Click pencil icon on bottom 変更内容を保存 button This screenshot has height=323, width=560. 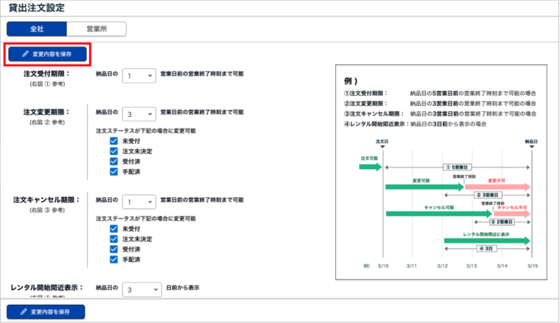(x=25, y=311)
